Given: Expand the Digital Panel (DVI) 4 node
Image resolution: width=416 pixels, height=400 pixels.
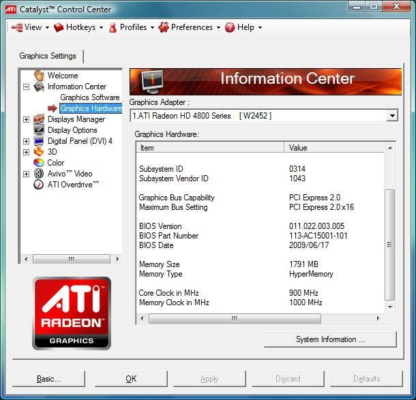Looking at the screenshot, I should click(26, 141).
